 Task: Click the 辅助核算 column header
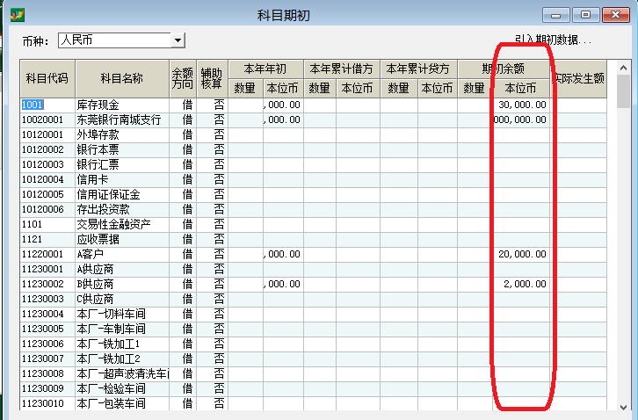point(211,78)
